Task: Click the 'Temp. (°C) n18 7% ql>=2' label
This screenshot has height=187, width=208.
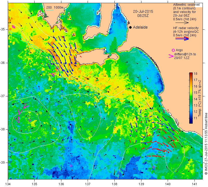Action: [200, 98]
